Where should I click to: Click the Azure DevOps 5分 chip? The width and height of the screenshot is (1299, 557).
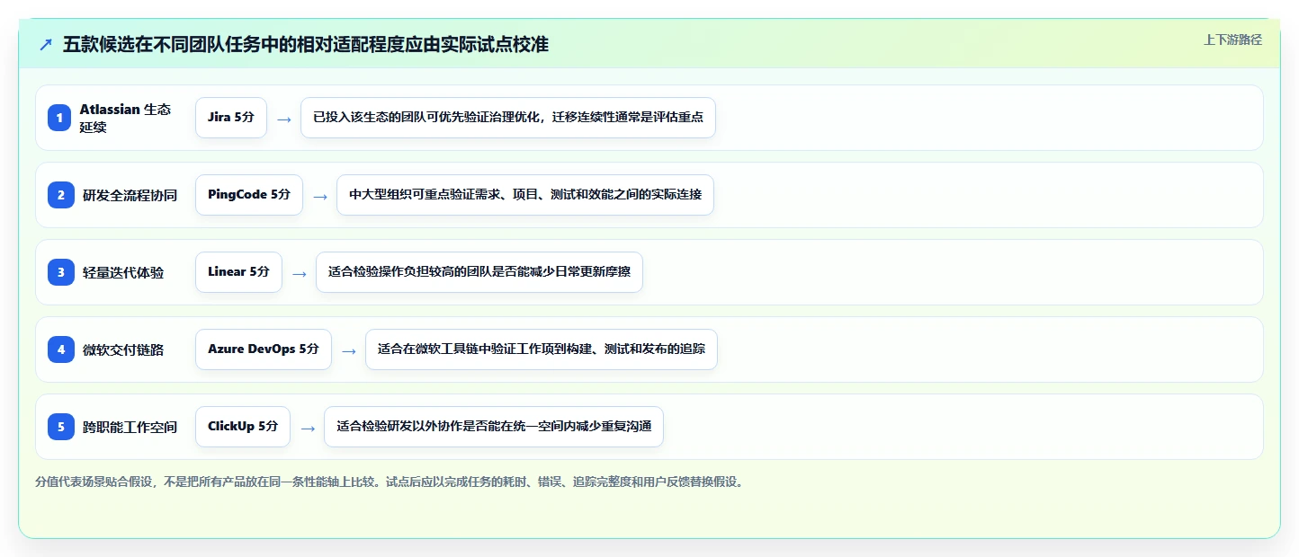tap(264, 349)
